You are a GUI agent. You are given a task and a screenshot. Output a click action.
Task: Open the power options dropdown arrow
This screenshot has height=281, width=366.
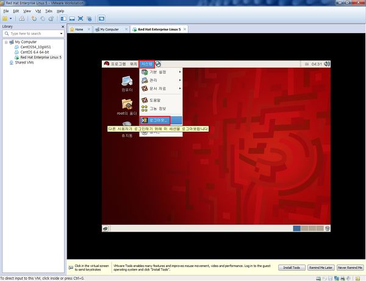pos(11,19)
